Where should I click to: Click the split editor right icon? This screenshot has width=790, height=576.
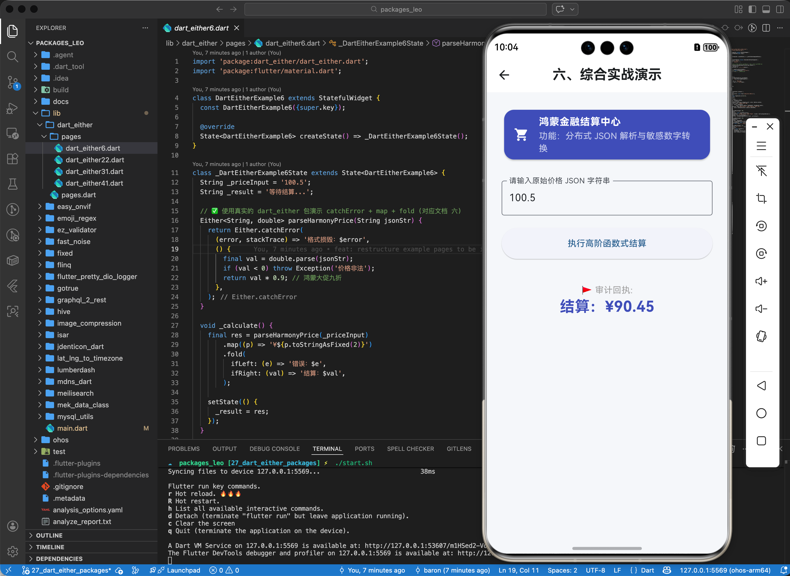[766, 28]
